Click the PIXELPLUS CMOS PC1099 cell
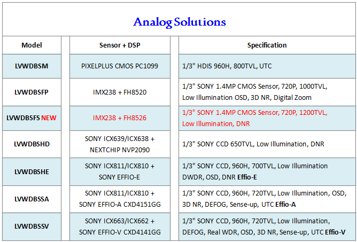The image size is (357, 242). pos(120,66)
